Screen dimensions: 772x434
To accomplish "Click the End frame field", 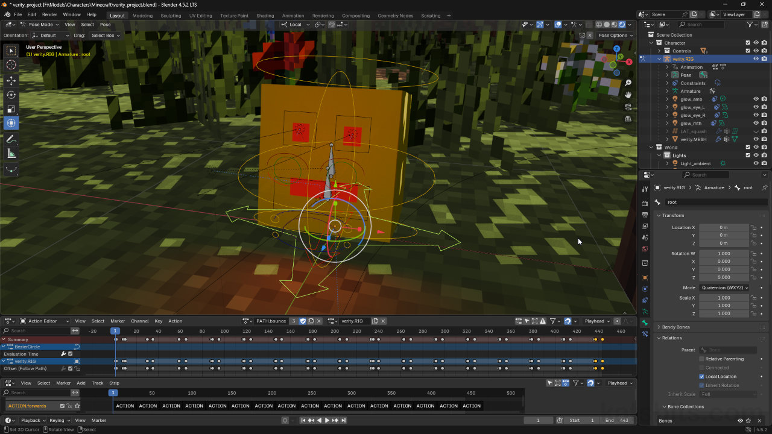I will coord(616,420).
